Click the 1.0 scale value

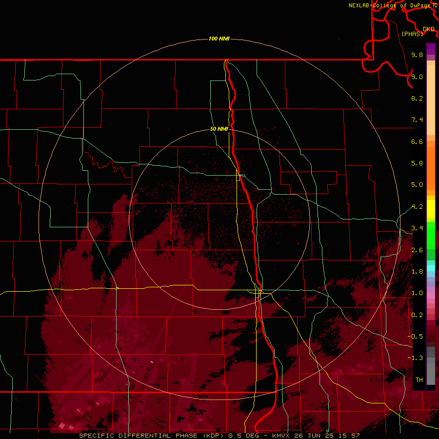(417, 293)
